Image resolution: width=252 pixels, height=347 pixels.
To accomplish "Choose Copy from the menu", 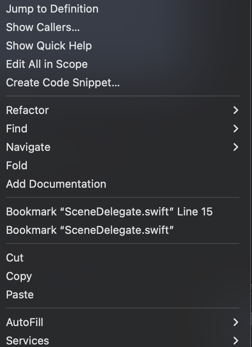I will [19, 276].
